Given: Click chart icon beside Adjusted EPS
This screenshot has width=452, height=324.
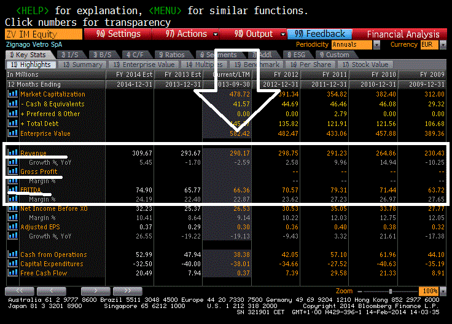Looking at the screenshot, I should pyautogui.click(x=13, y=226).
